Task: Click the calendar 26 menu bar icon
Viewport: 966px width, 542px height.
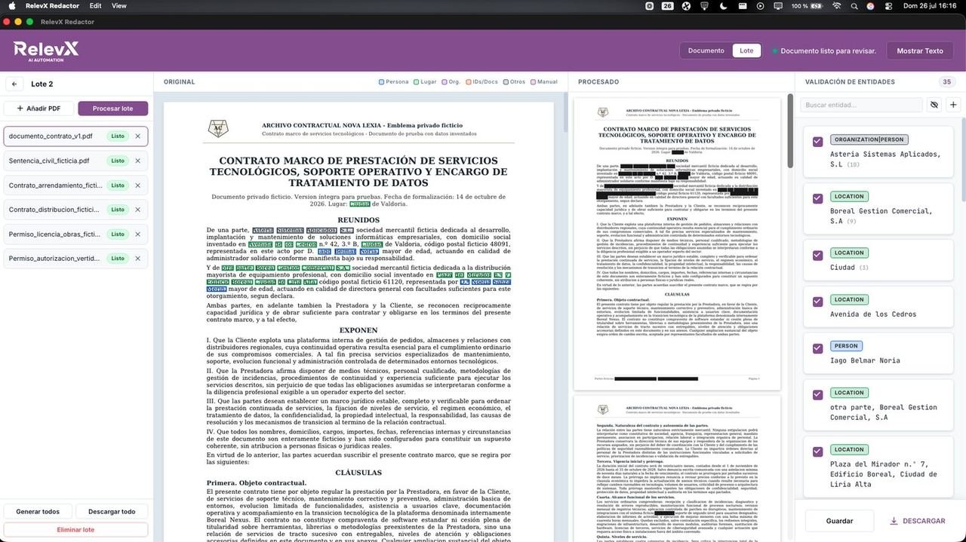Action: click(x=667, y=6)
